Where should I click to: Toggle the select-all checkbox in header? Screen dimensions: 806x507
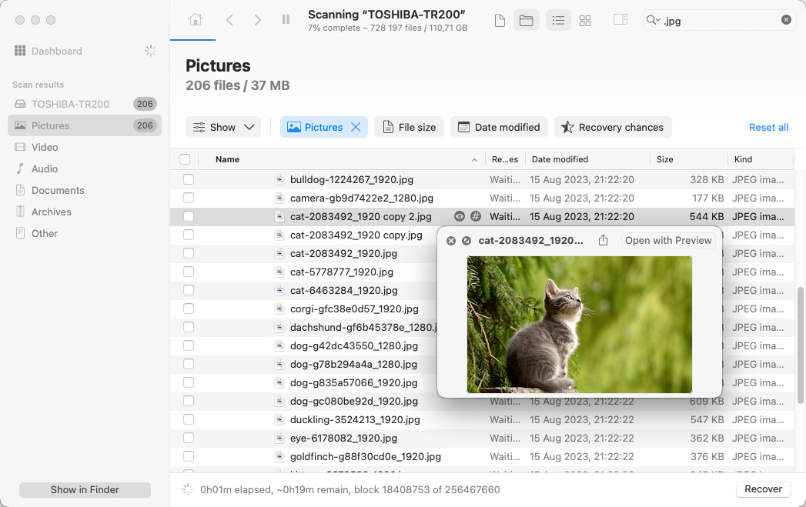185,159
